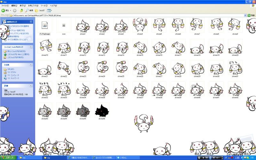The height and width of the screenshot is (160, 256).
Task: Select the shime1 image thumbnail
Action: coord(83,25)
